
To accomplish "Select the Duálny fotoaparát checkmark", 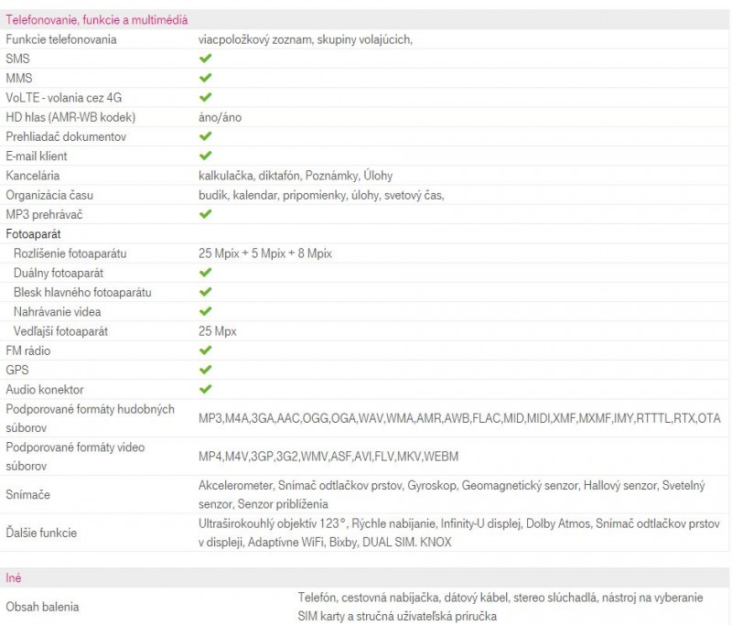I will pyautogui.click(x=205, y=273).
